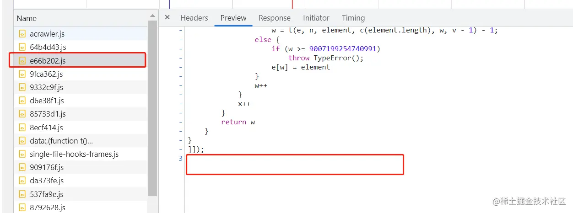The width and height of the screenshot is (573, 213).
Task: Select data:,(function t()... request
Action: click(x=81, y=141)
